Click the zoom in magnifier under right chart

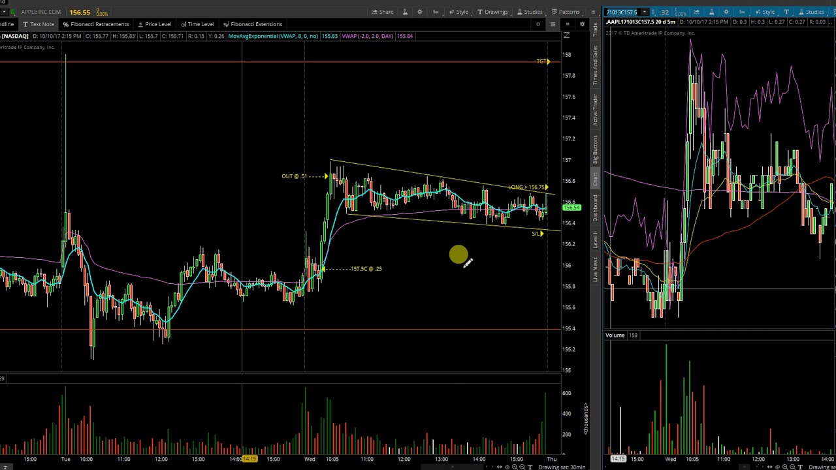(x=785, y=467)
